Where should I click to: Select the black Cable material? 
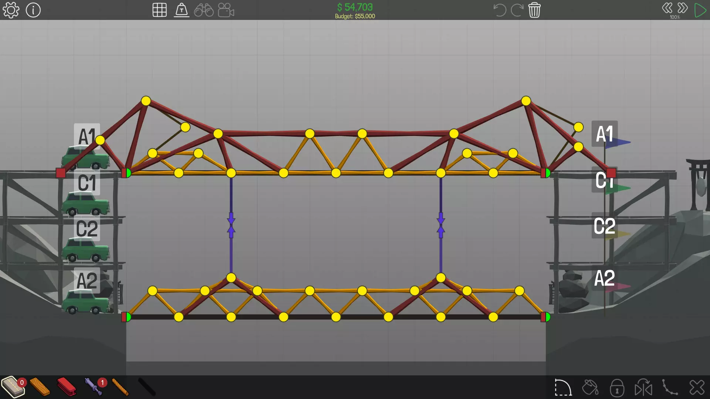(x=147, y=387)
